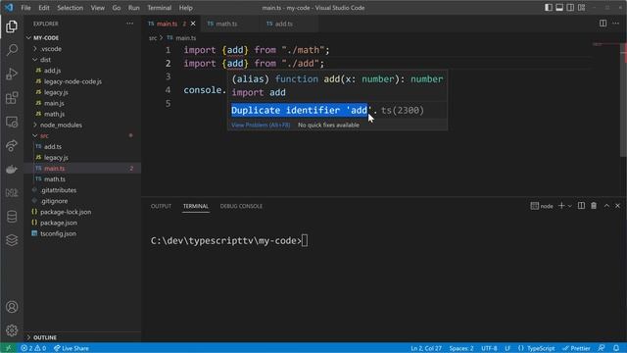The width and height of the screenshot is (627, 353).
Task: Open the Manage settings gear
Action: tap(12, 330)
